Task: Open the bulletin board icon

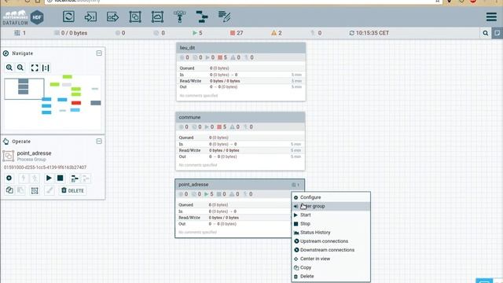Action: [x=497, y=33]
